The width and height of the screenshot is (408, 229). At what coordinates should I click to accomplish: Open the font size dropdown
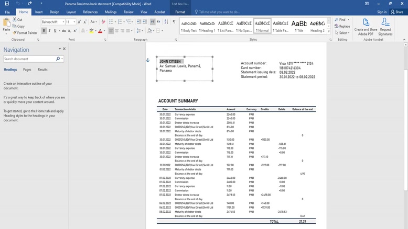pyautogui.click(x=74, y=22)
